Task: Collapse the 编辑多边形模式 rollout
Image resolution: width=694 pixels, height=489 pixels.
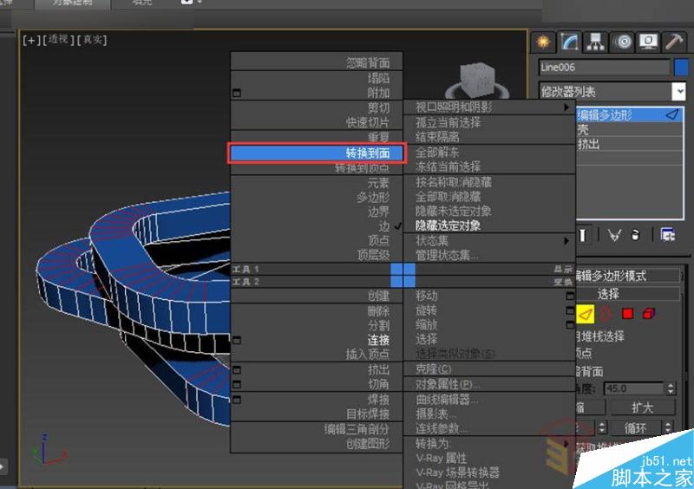Action: [627, 276]
